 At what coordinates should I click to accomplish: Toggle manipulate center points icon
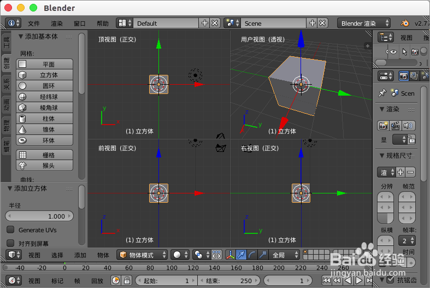[216, 255]
